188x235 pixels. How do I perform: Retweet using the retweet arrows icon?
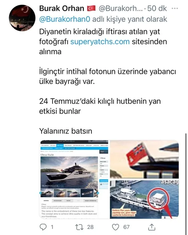pyautogui.click(x=79, y=227)
